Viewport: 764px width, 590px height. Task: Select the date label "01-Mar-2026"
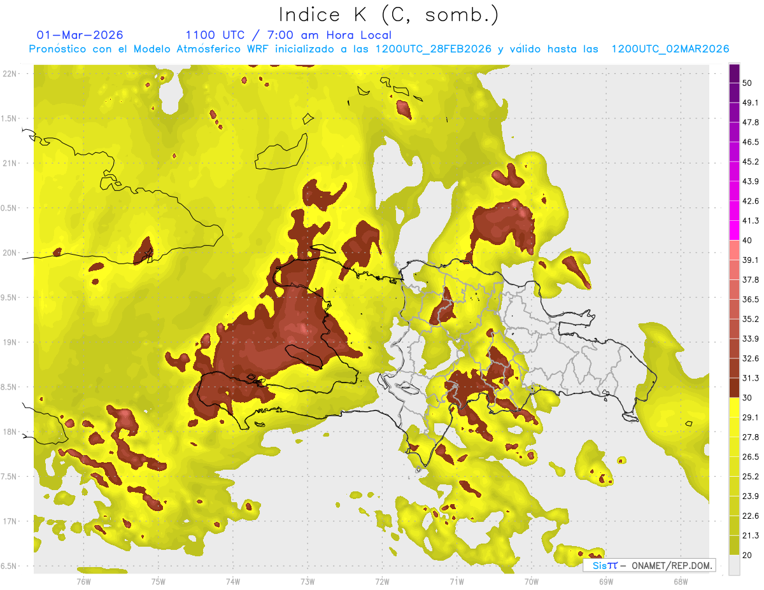[80, 35]
